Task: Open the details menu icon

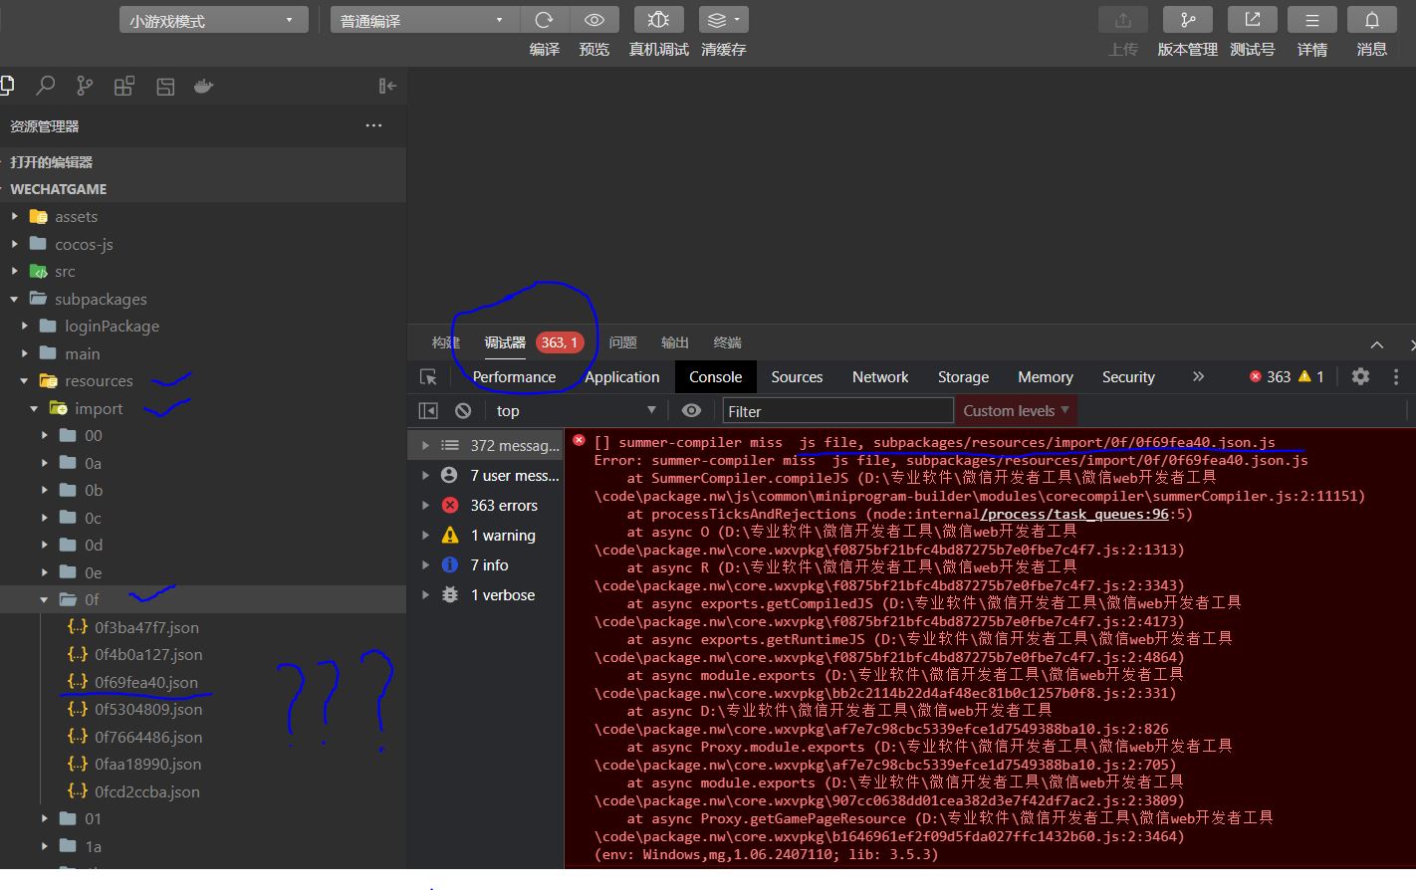Action: coord(1312,20)
